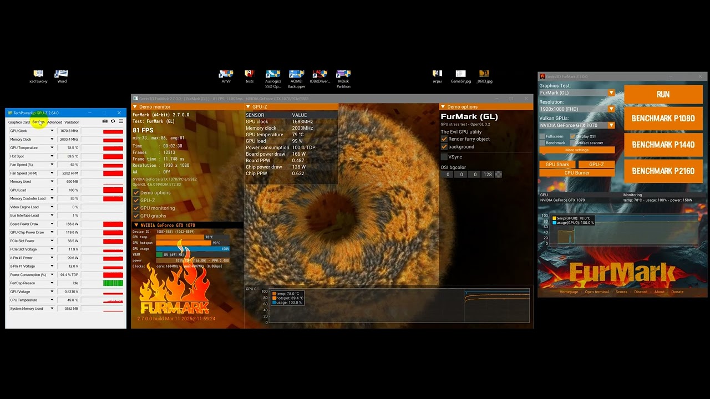Start BENCHMARK P2160
710x399 pixels.
(x=663, y=171)
